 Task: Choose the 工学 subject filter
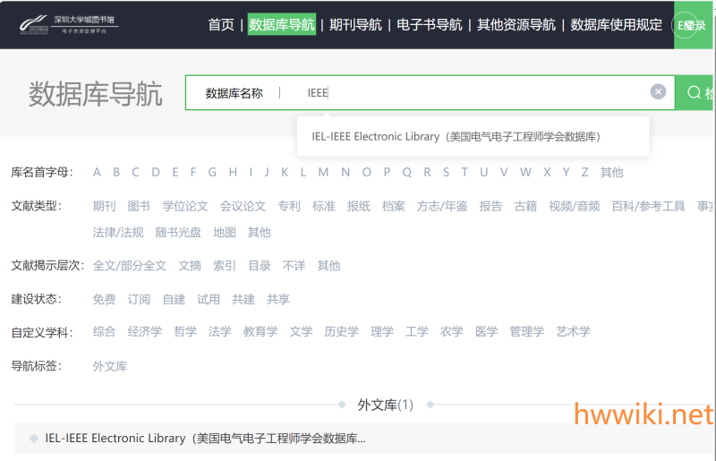pos(416,331)
